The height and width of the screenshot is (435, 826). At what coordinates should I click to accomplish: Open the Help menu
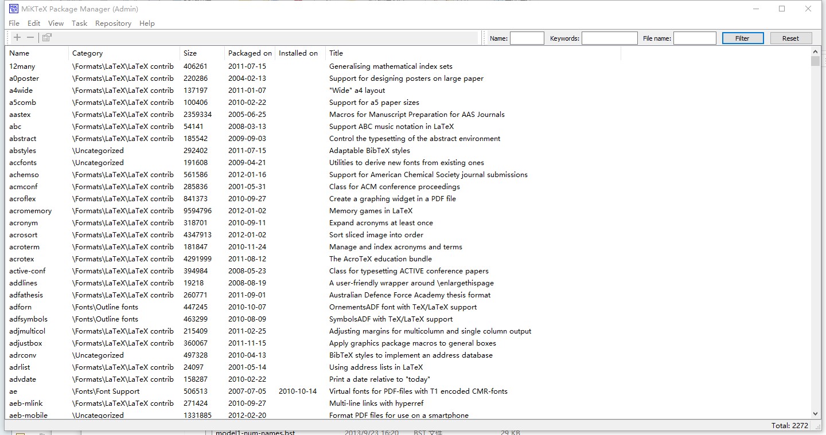(x=147, y=23)
